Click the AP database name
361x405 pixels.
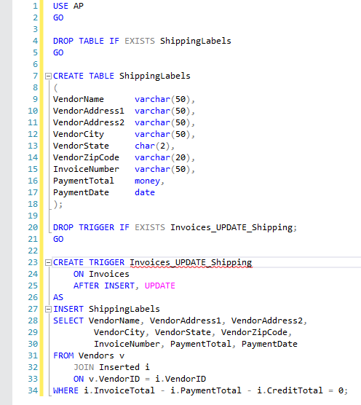coord(79,6)
